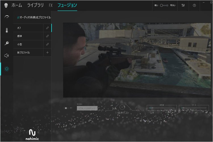Click link icon next to オフ profile
Image resolution: width=213 pixels, height=142 pixels.
click(47, 28)
